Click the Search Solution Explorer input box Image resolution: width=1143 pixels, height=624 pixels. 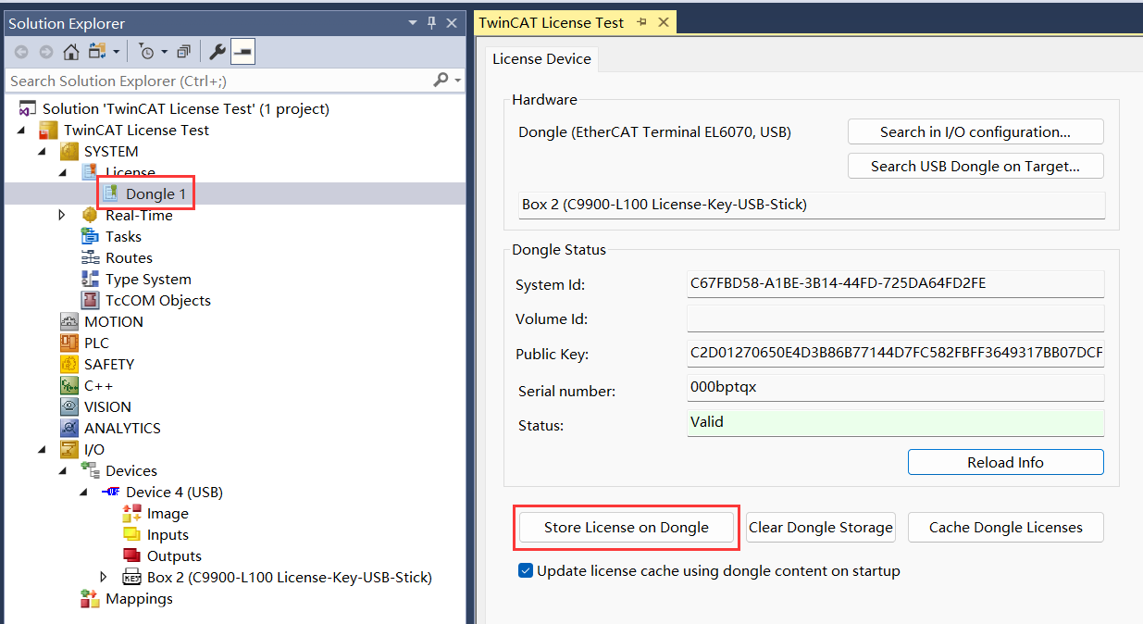coord(217,81)
